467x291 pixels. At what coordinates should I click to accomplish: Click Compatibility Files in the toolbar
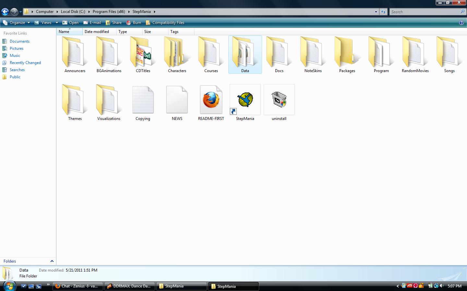pos(165,23)
